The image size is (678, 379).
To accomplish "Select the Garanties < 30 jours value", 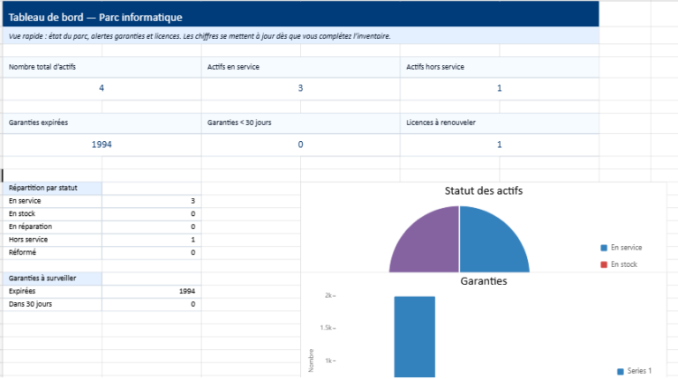I will click(300, 145).
